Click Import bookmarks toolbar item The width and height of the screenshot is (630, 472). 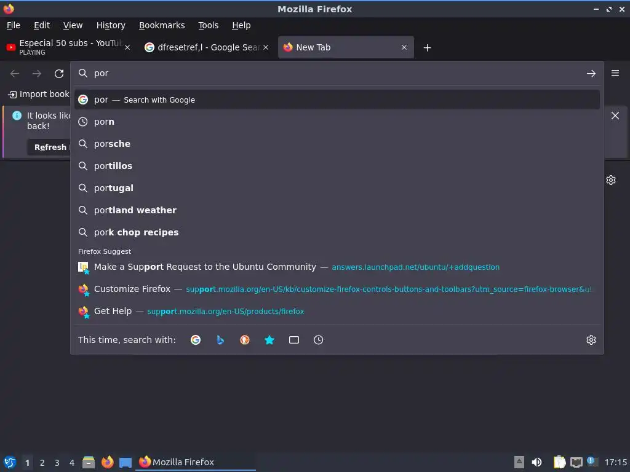[39, 94]
